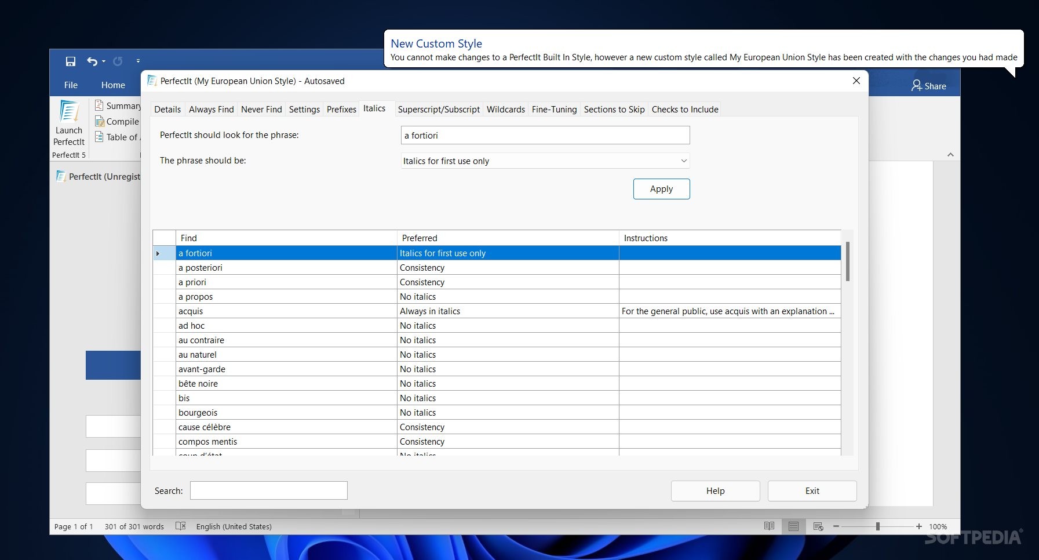
Task: Switch to Web Layout view icon
Action: pyautogui.click(x=818, y=526)
